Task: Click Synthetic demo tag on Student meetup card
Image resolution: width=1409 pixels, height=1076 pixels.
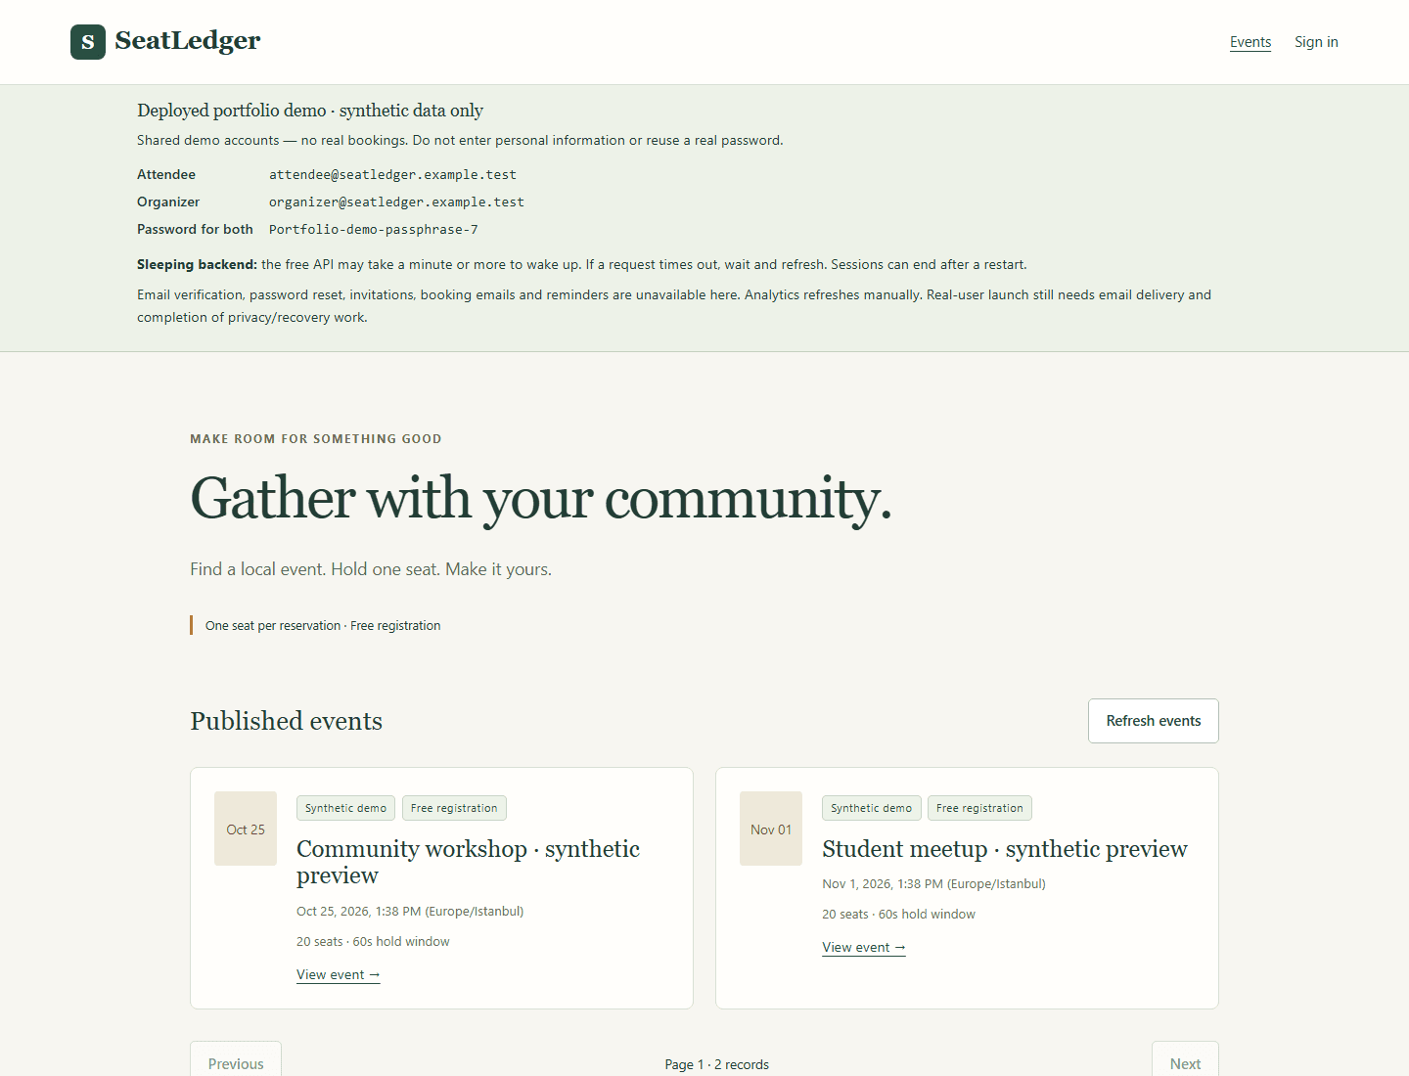Action: pyautogui.click(x=871, y=808)
